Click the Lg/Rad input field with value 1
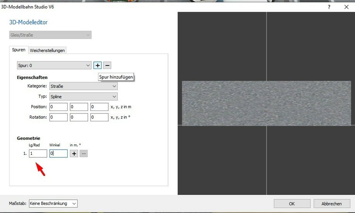The height and width of the screenshot is (213, 355). pyautogui.click(x=38, y=153)
